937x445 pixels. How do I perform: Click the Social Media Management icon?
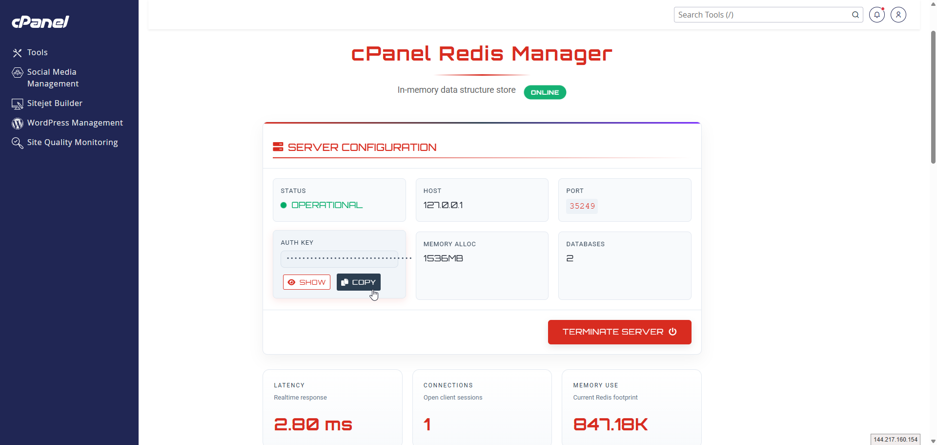[x=17, y=72]
